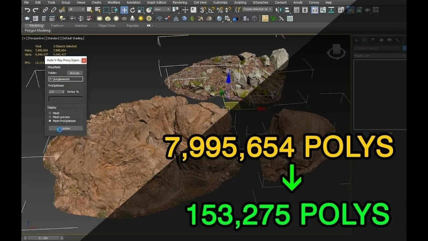The image size is (428, 241).
Task: Open the Graph Editors menu
Action: [156, 2]
